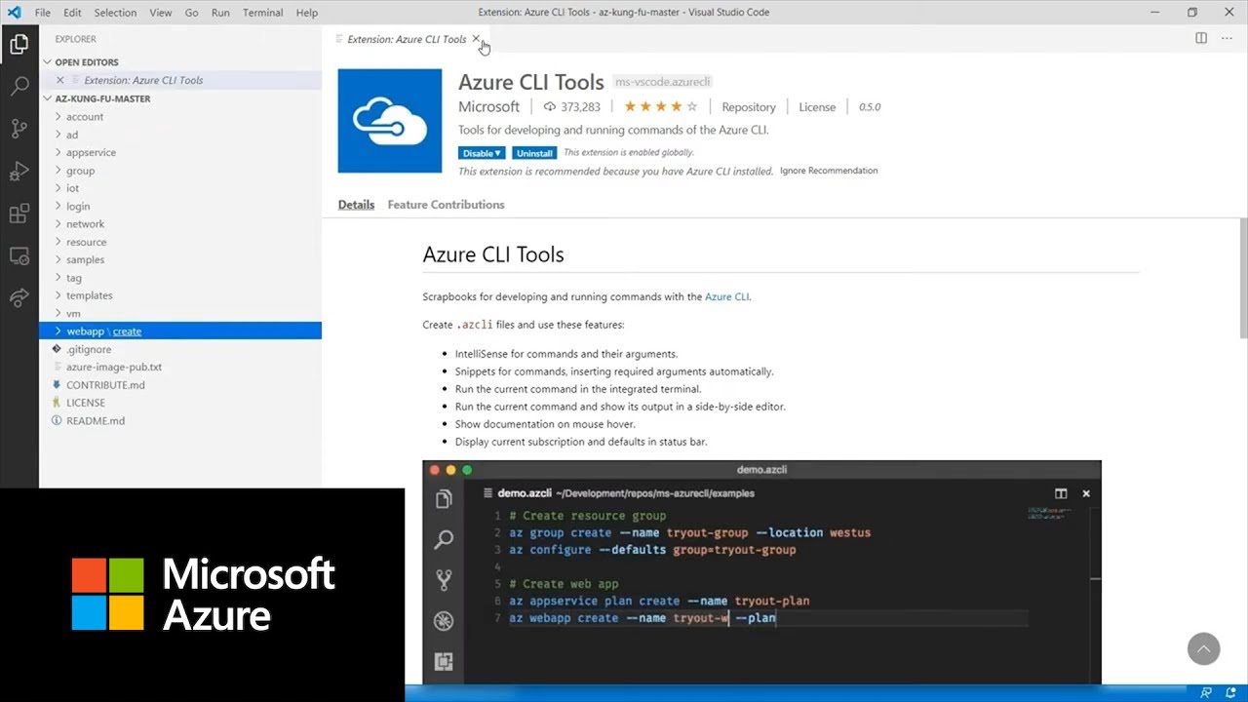Click the demo.azcli screenshot image

[761, 572]
